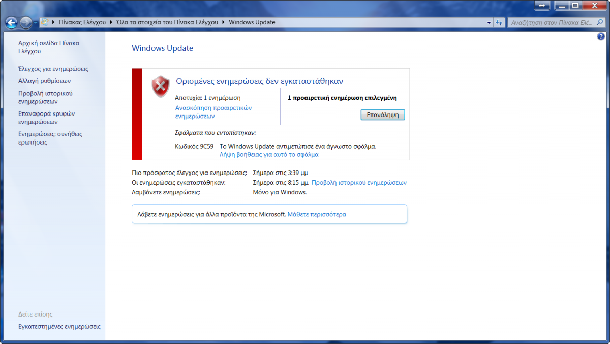Open Προβολή ιστορικού ενημερώσεων in sidebar
This screenshot has height=344, width=610.
point(45,97)
